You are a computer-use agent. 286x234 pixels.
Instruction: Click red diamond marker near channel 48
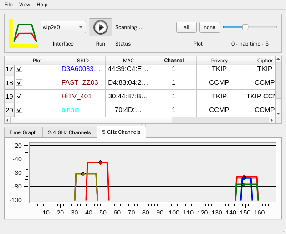101,163
